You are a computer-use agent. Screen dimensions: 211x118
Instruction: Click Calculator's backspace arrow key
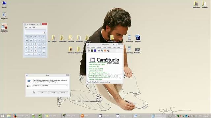tap(27, 40)
